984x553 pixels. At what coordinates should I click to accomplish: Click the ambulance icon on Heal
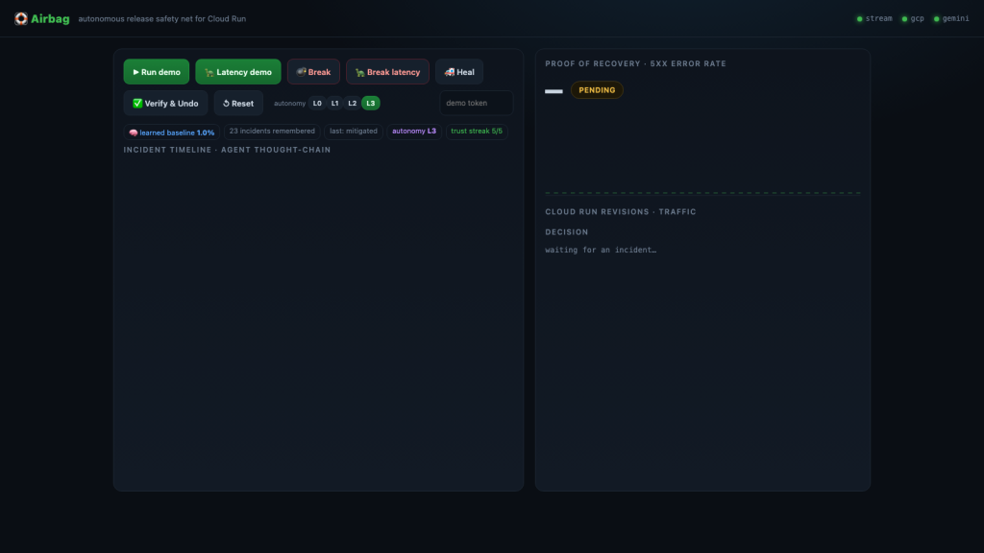point(450,72)
